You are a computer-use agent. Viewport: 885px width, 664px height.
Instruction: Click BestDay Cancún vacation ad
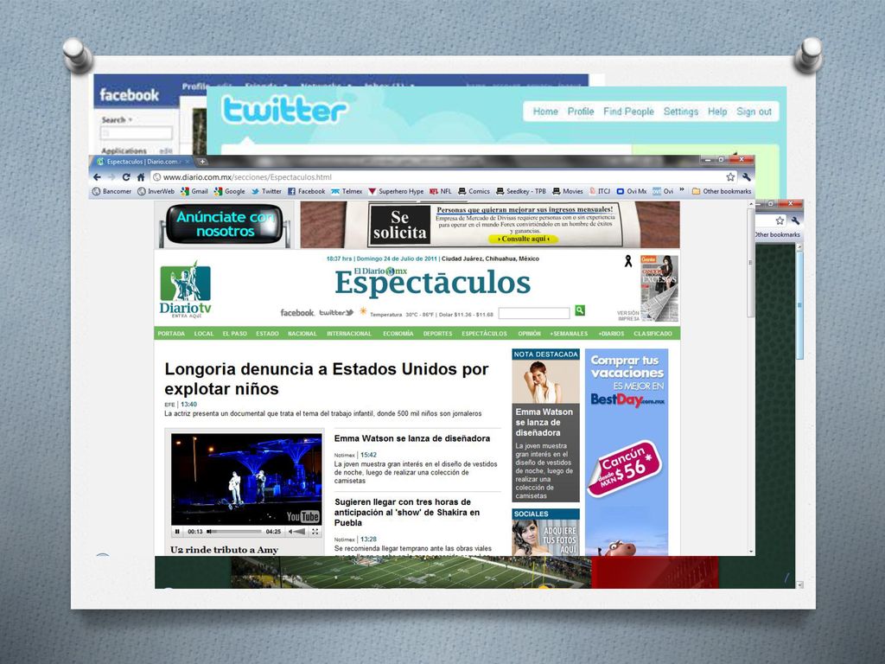[x=627, y=451]
